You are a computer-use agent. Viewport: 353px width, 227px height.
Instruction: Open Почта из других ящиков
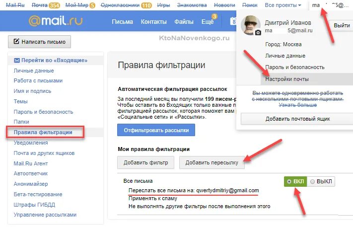point(44,153)
